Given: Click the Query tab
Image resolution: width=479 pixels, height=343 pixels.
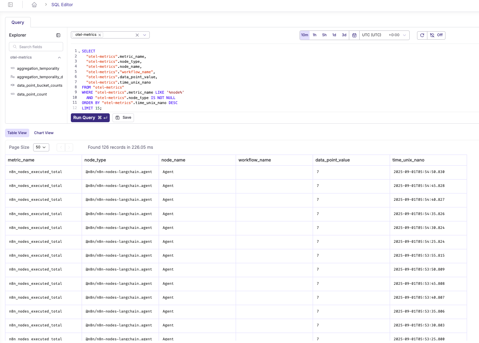Looking at the screenshot, I should coord(18,22).
